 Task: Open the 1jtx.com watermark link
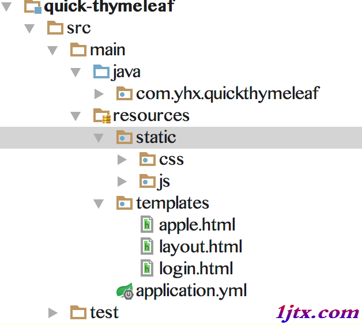(318, 313)
